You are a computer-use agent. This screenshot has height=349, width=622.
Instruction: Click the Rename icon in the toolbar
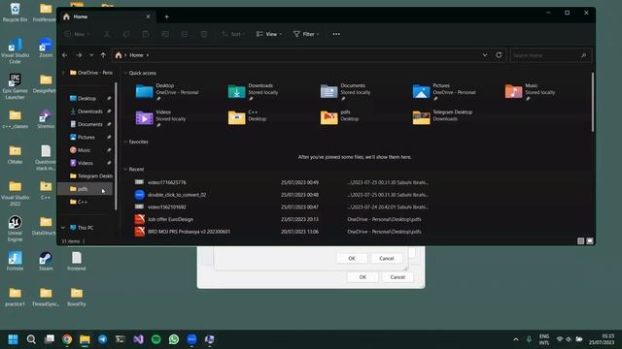tap(165, 35)
